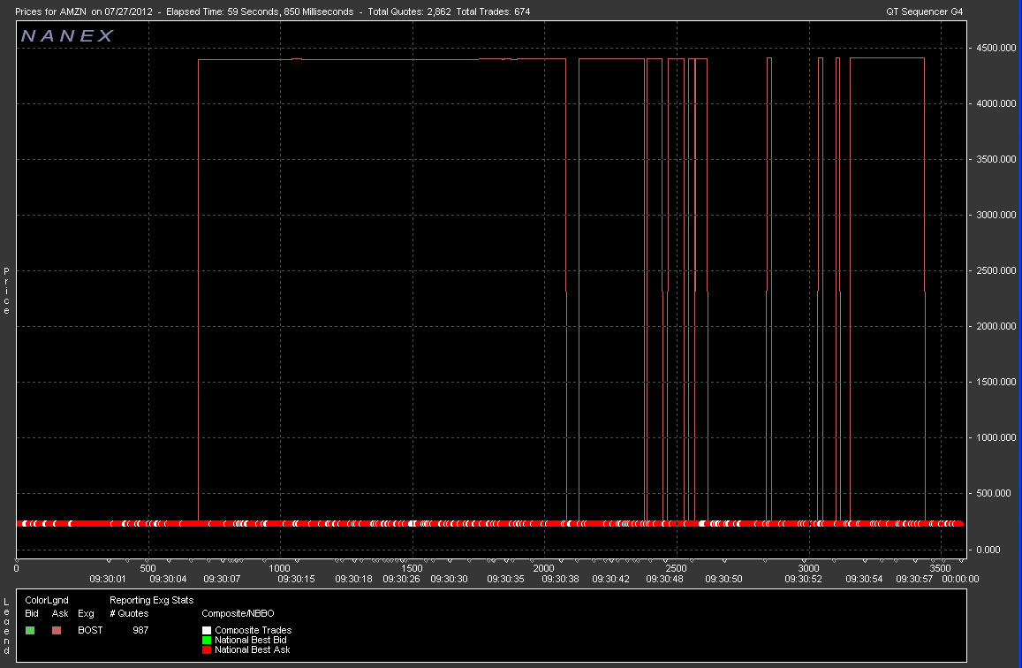The width and height of the screenshot is (1022, 668).
Task: Click the red Ask color swatch for BOST
Action: pyautogui.click(x=57, y=630)
